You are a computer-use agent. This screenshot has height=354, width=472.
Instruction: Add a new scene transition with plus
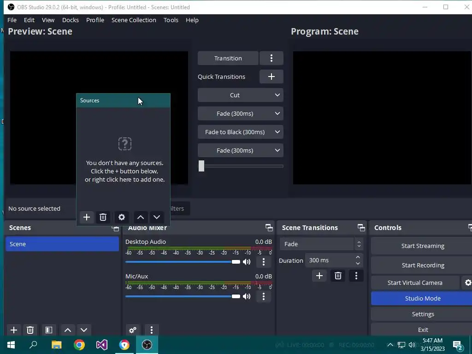pos(319,276)
